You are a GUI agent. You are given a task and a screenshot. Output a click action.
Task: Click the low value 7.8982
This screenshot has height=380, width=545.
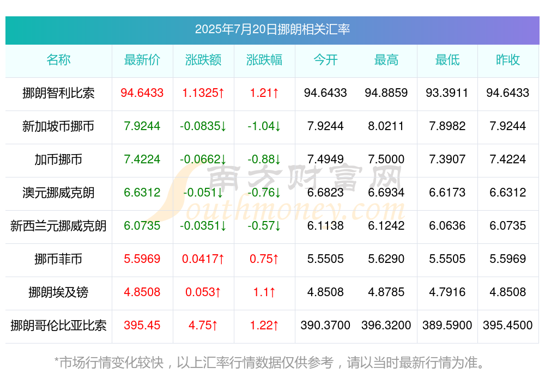pyautogui.click(x=447, y=126)
